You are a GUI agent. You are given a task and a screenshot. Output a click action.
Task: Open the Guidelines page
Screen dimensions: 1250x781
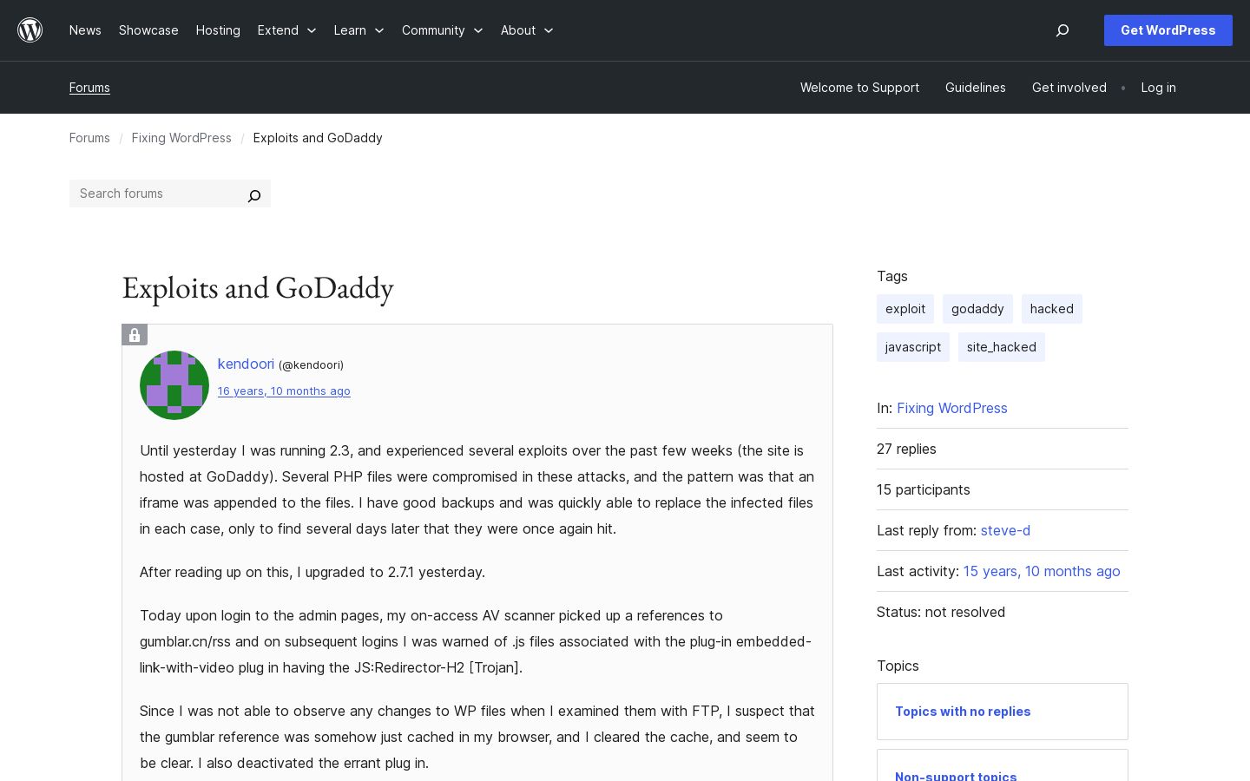(x=976, y=88)
